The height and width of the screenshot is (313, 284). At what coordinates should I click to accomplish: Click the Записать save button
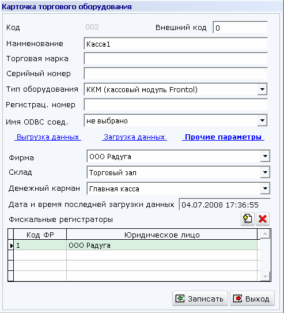[200, 299]
